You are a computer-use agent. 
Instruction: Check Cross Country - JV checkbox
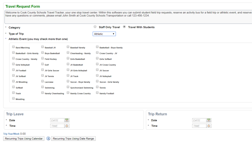[x=97, y=53]
